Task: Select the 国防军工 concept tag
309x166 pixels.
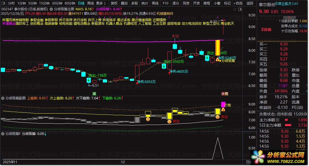Action: (22, 24)
